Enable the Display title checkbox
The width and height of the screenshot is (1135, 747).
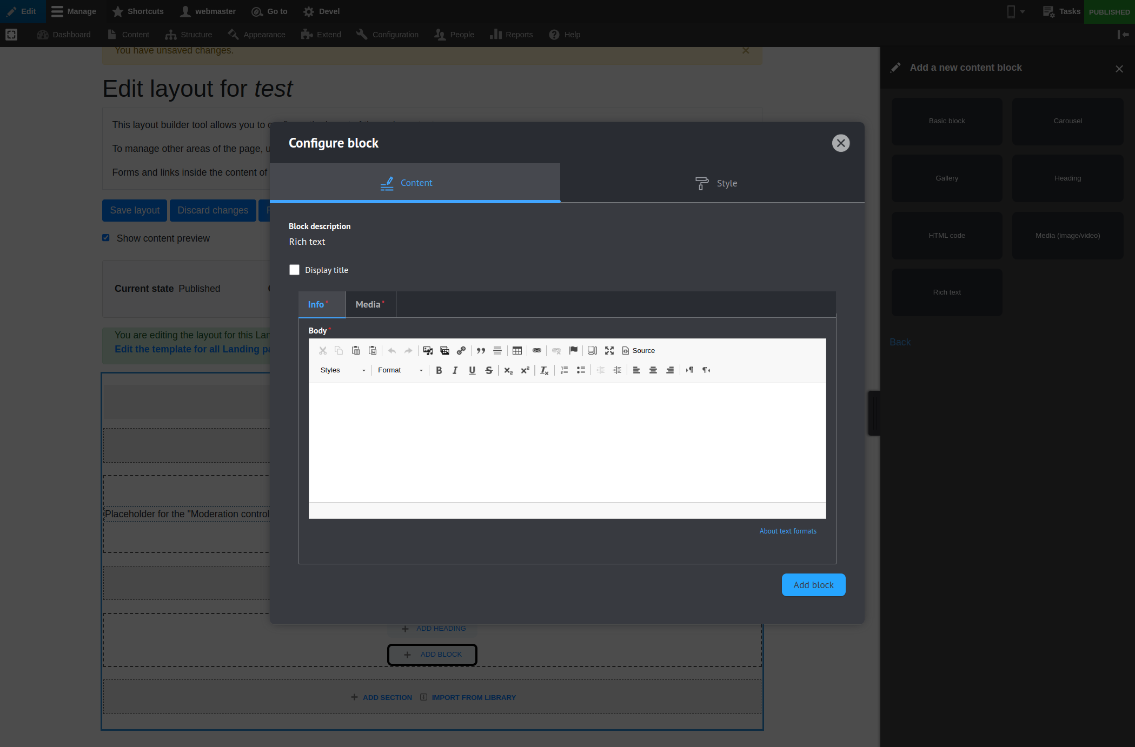pyautogui.click(x=294, y=270)
